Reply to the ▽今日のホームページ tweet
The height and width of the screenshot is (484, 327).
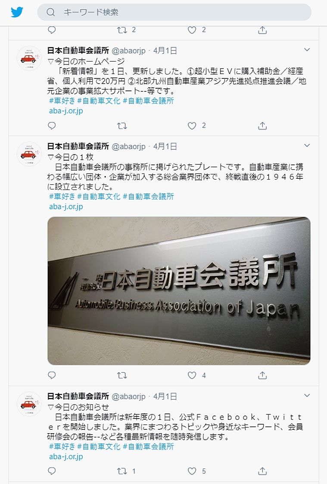tap(52, 126)
